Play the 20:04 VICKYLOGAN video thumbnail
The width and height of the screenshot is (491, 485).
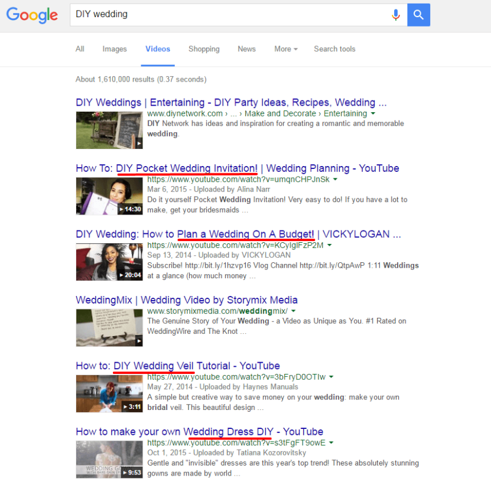(x=109, y=262)
